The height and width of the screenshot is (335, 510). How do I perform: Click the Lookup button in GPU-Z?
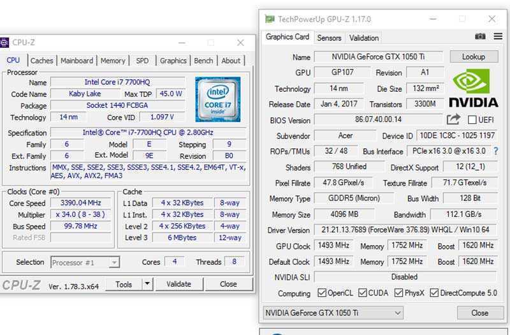474,57
